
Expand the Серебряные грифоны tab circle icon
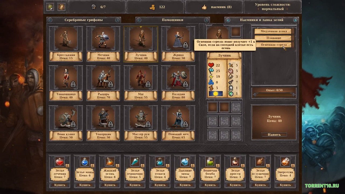50,19
